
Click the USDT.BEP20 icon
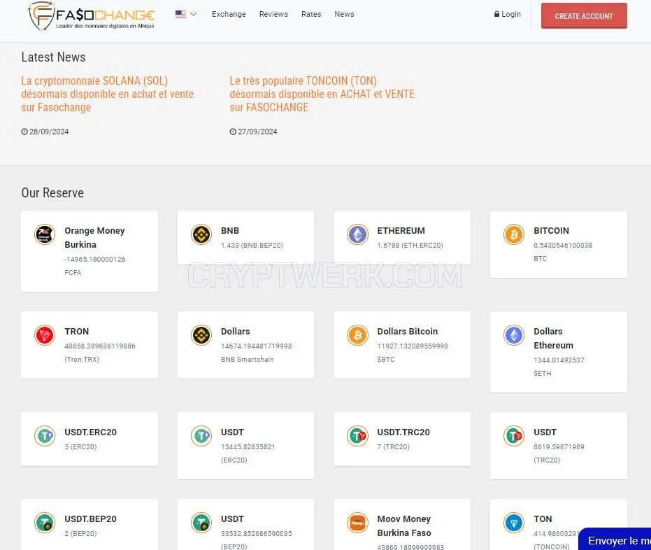click(45, 523)
